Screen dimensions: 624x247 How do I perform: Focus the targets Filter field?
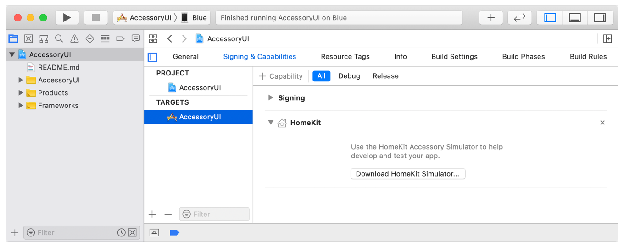point(214,214)
